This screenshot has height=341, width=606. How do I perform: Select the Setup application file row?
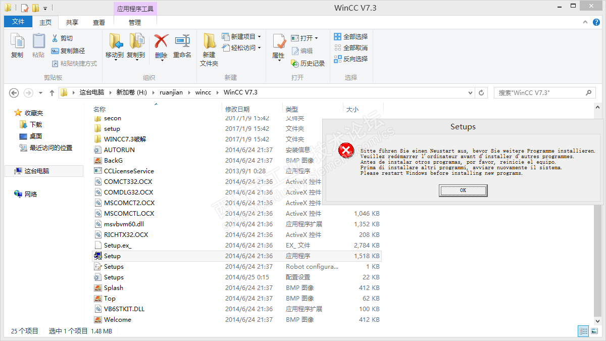[237, 256]
